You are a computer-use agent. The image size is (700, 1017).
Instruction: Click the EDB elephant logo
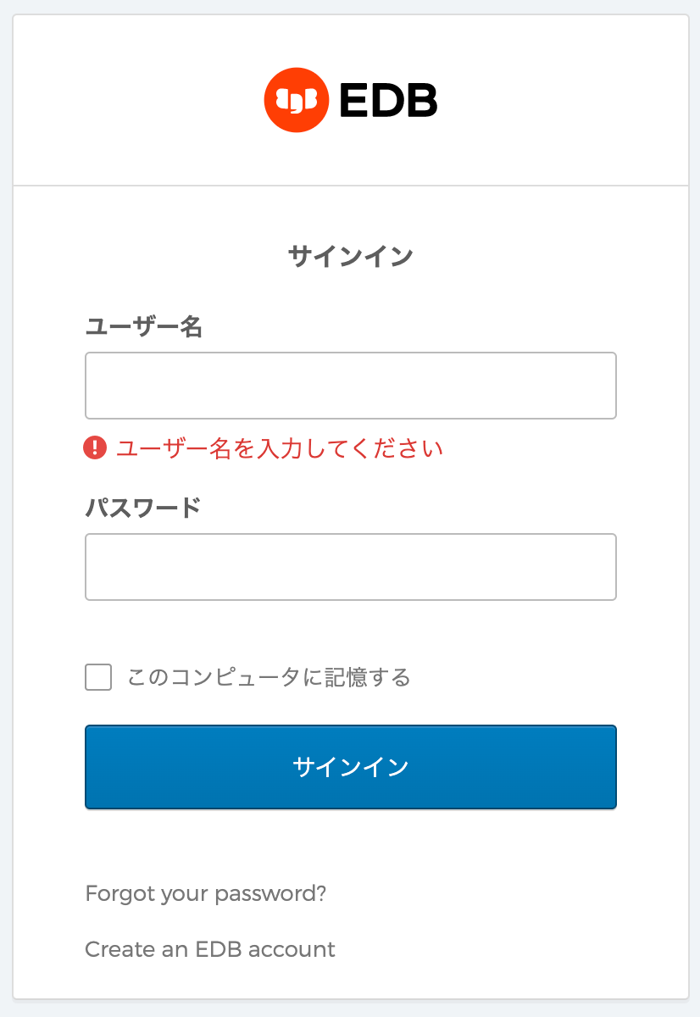296,99
